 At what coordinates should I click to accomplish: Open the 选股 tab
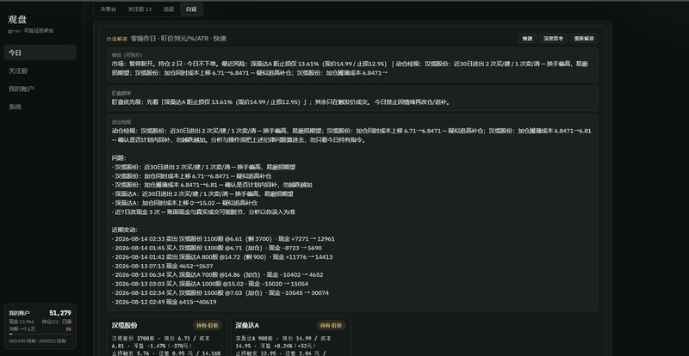click(x=168, y=9)
